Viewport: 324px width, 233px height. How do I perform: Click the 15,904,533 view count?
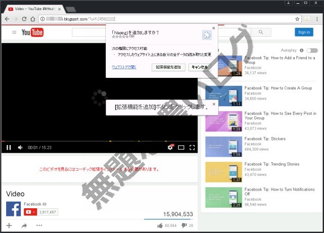(178, 214)
